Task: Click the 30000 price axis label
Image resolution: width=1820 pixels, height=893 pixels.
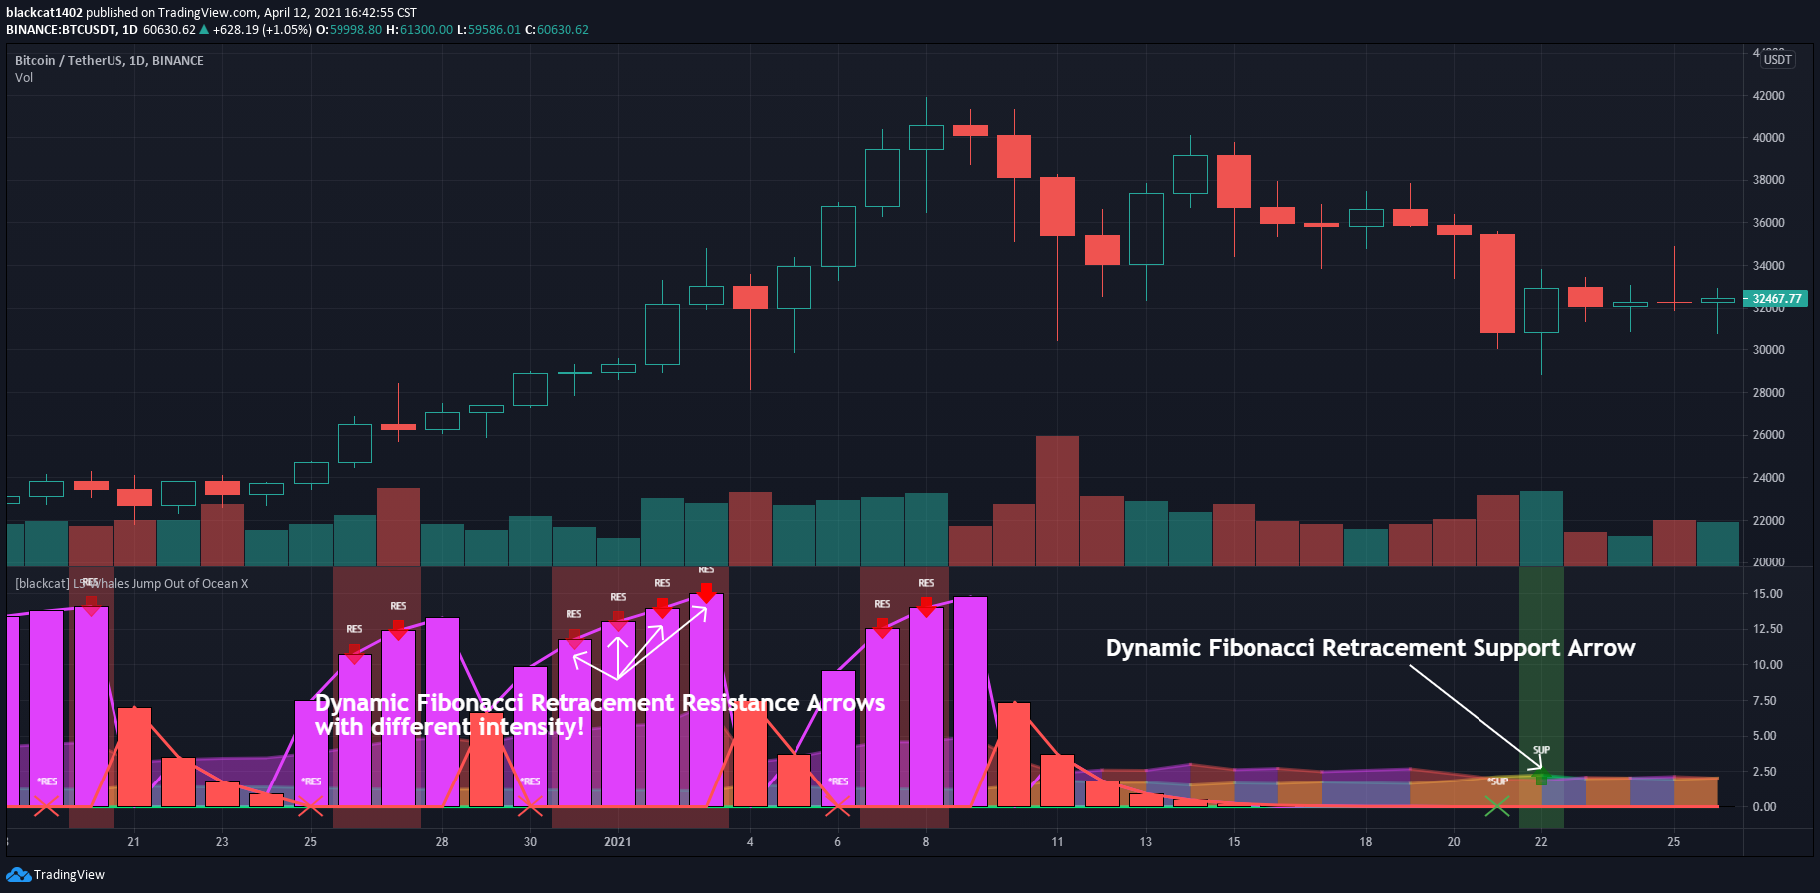Action: tap(1769, 350)
